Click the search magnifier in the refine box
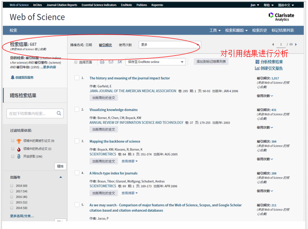Image resolution: width=308 pixels, height=229 pixels. coord(59,113)
